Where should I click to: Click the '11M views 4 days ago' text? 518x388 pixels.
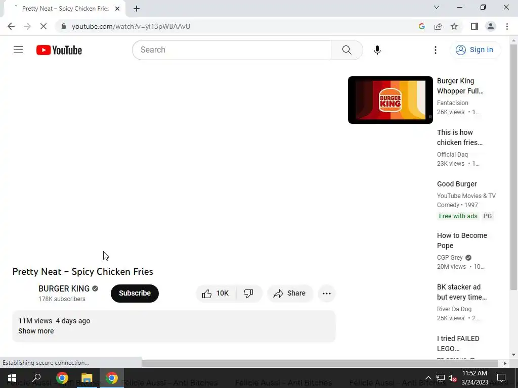[x=54, y=321]
